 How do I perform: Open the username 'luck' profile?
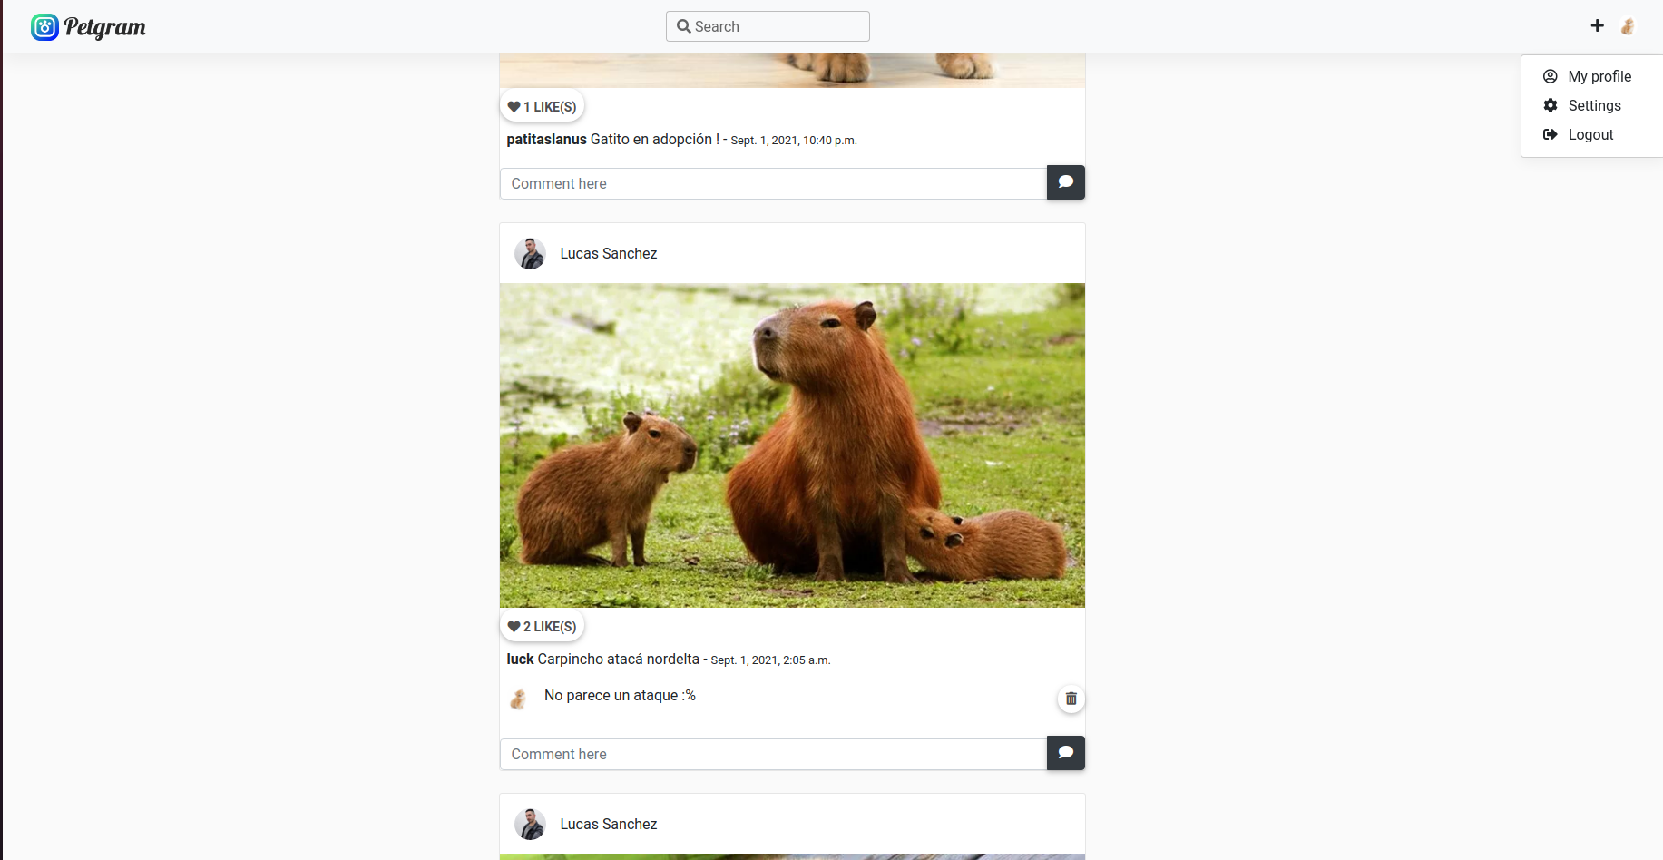520,659
